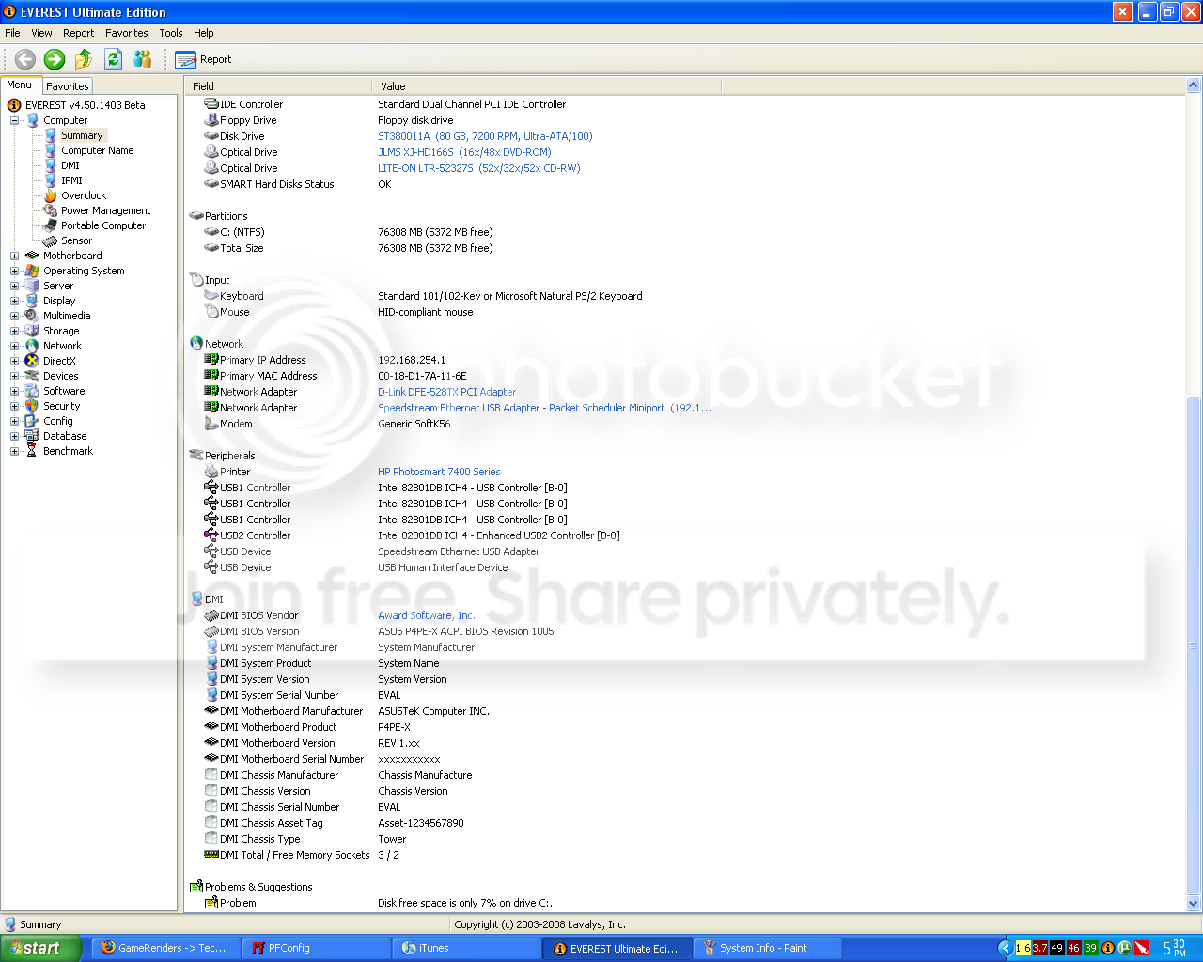Collapse the Computer tree node
The width and height of the screenshot is (1203, 962).
tap(14, 120)
